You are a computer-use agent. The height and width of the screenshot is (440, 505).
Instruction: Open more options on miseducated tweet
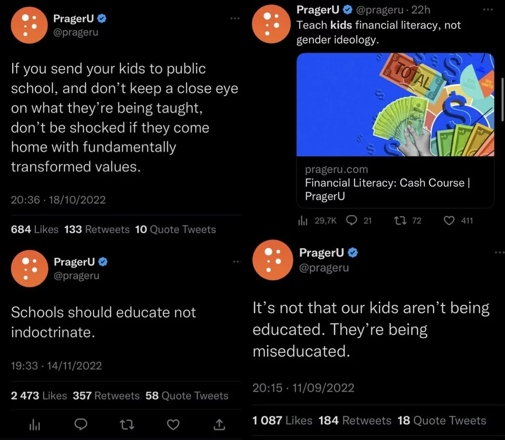click(x=499, y=252)
